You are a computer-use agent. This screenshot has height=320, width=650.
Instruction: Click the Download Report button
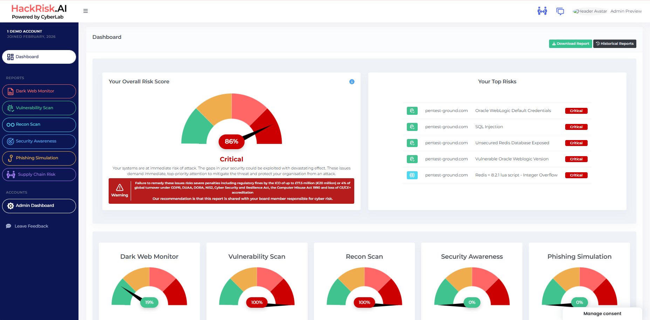coord(570,44)
